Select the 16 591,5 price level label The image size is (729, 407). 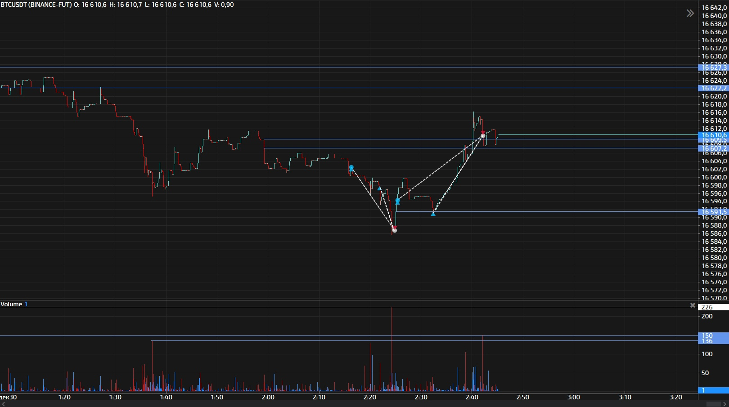(x=713, y=212)
